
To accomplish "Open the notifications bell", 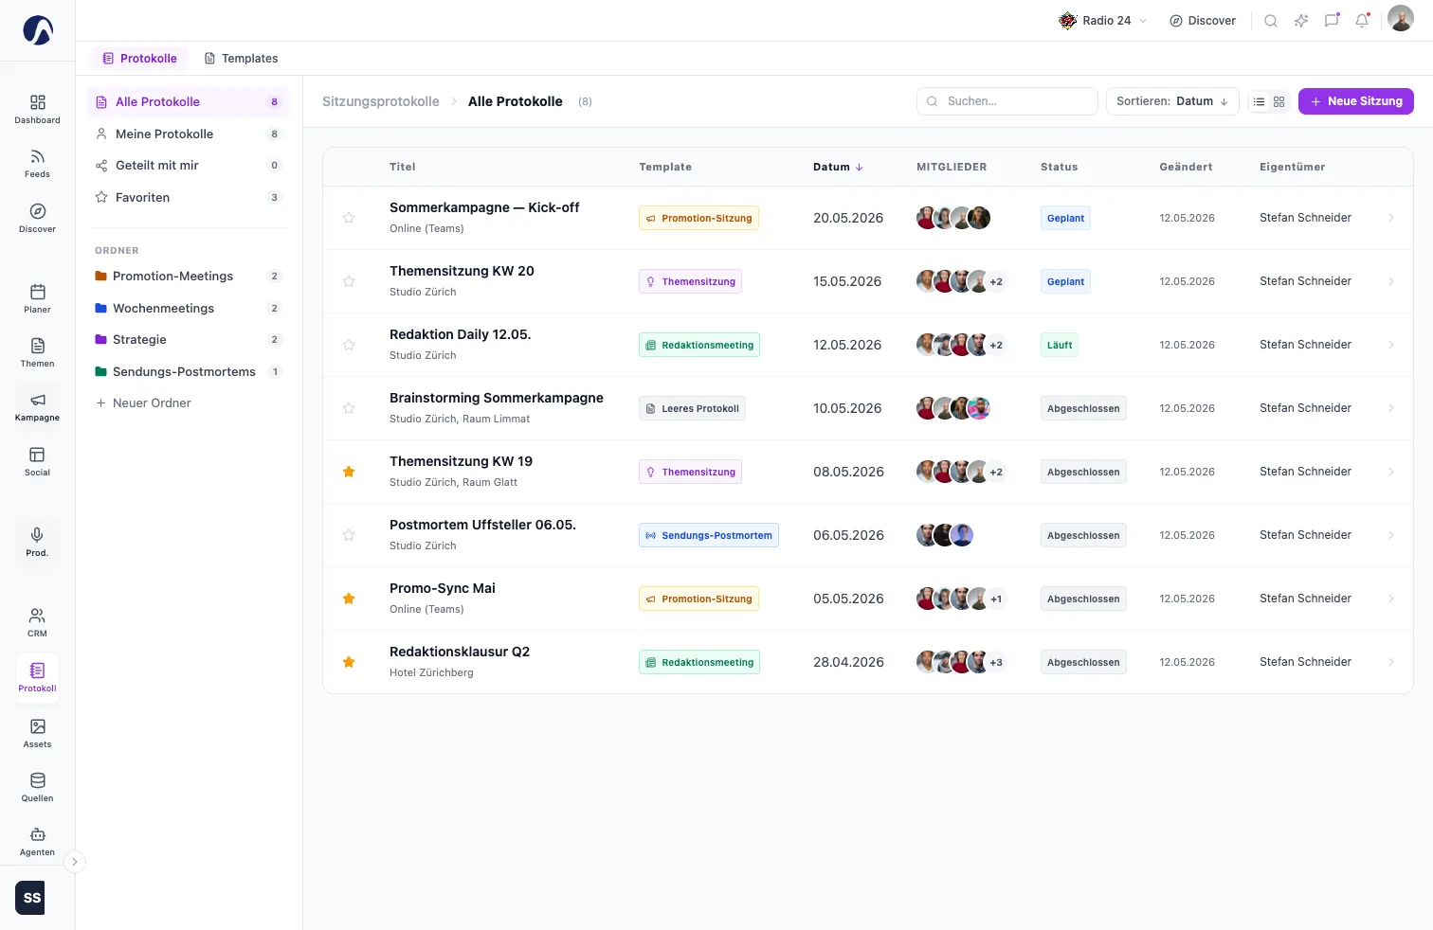I will 1362,21.
